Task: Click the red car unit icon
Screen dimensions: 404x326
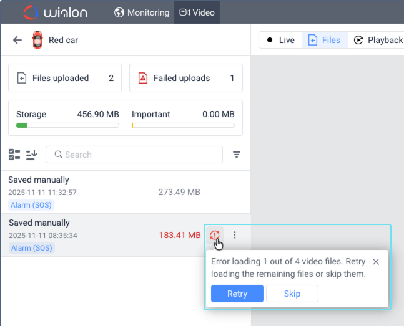Action: click(x=37, y=41)
